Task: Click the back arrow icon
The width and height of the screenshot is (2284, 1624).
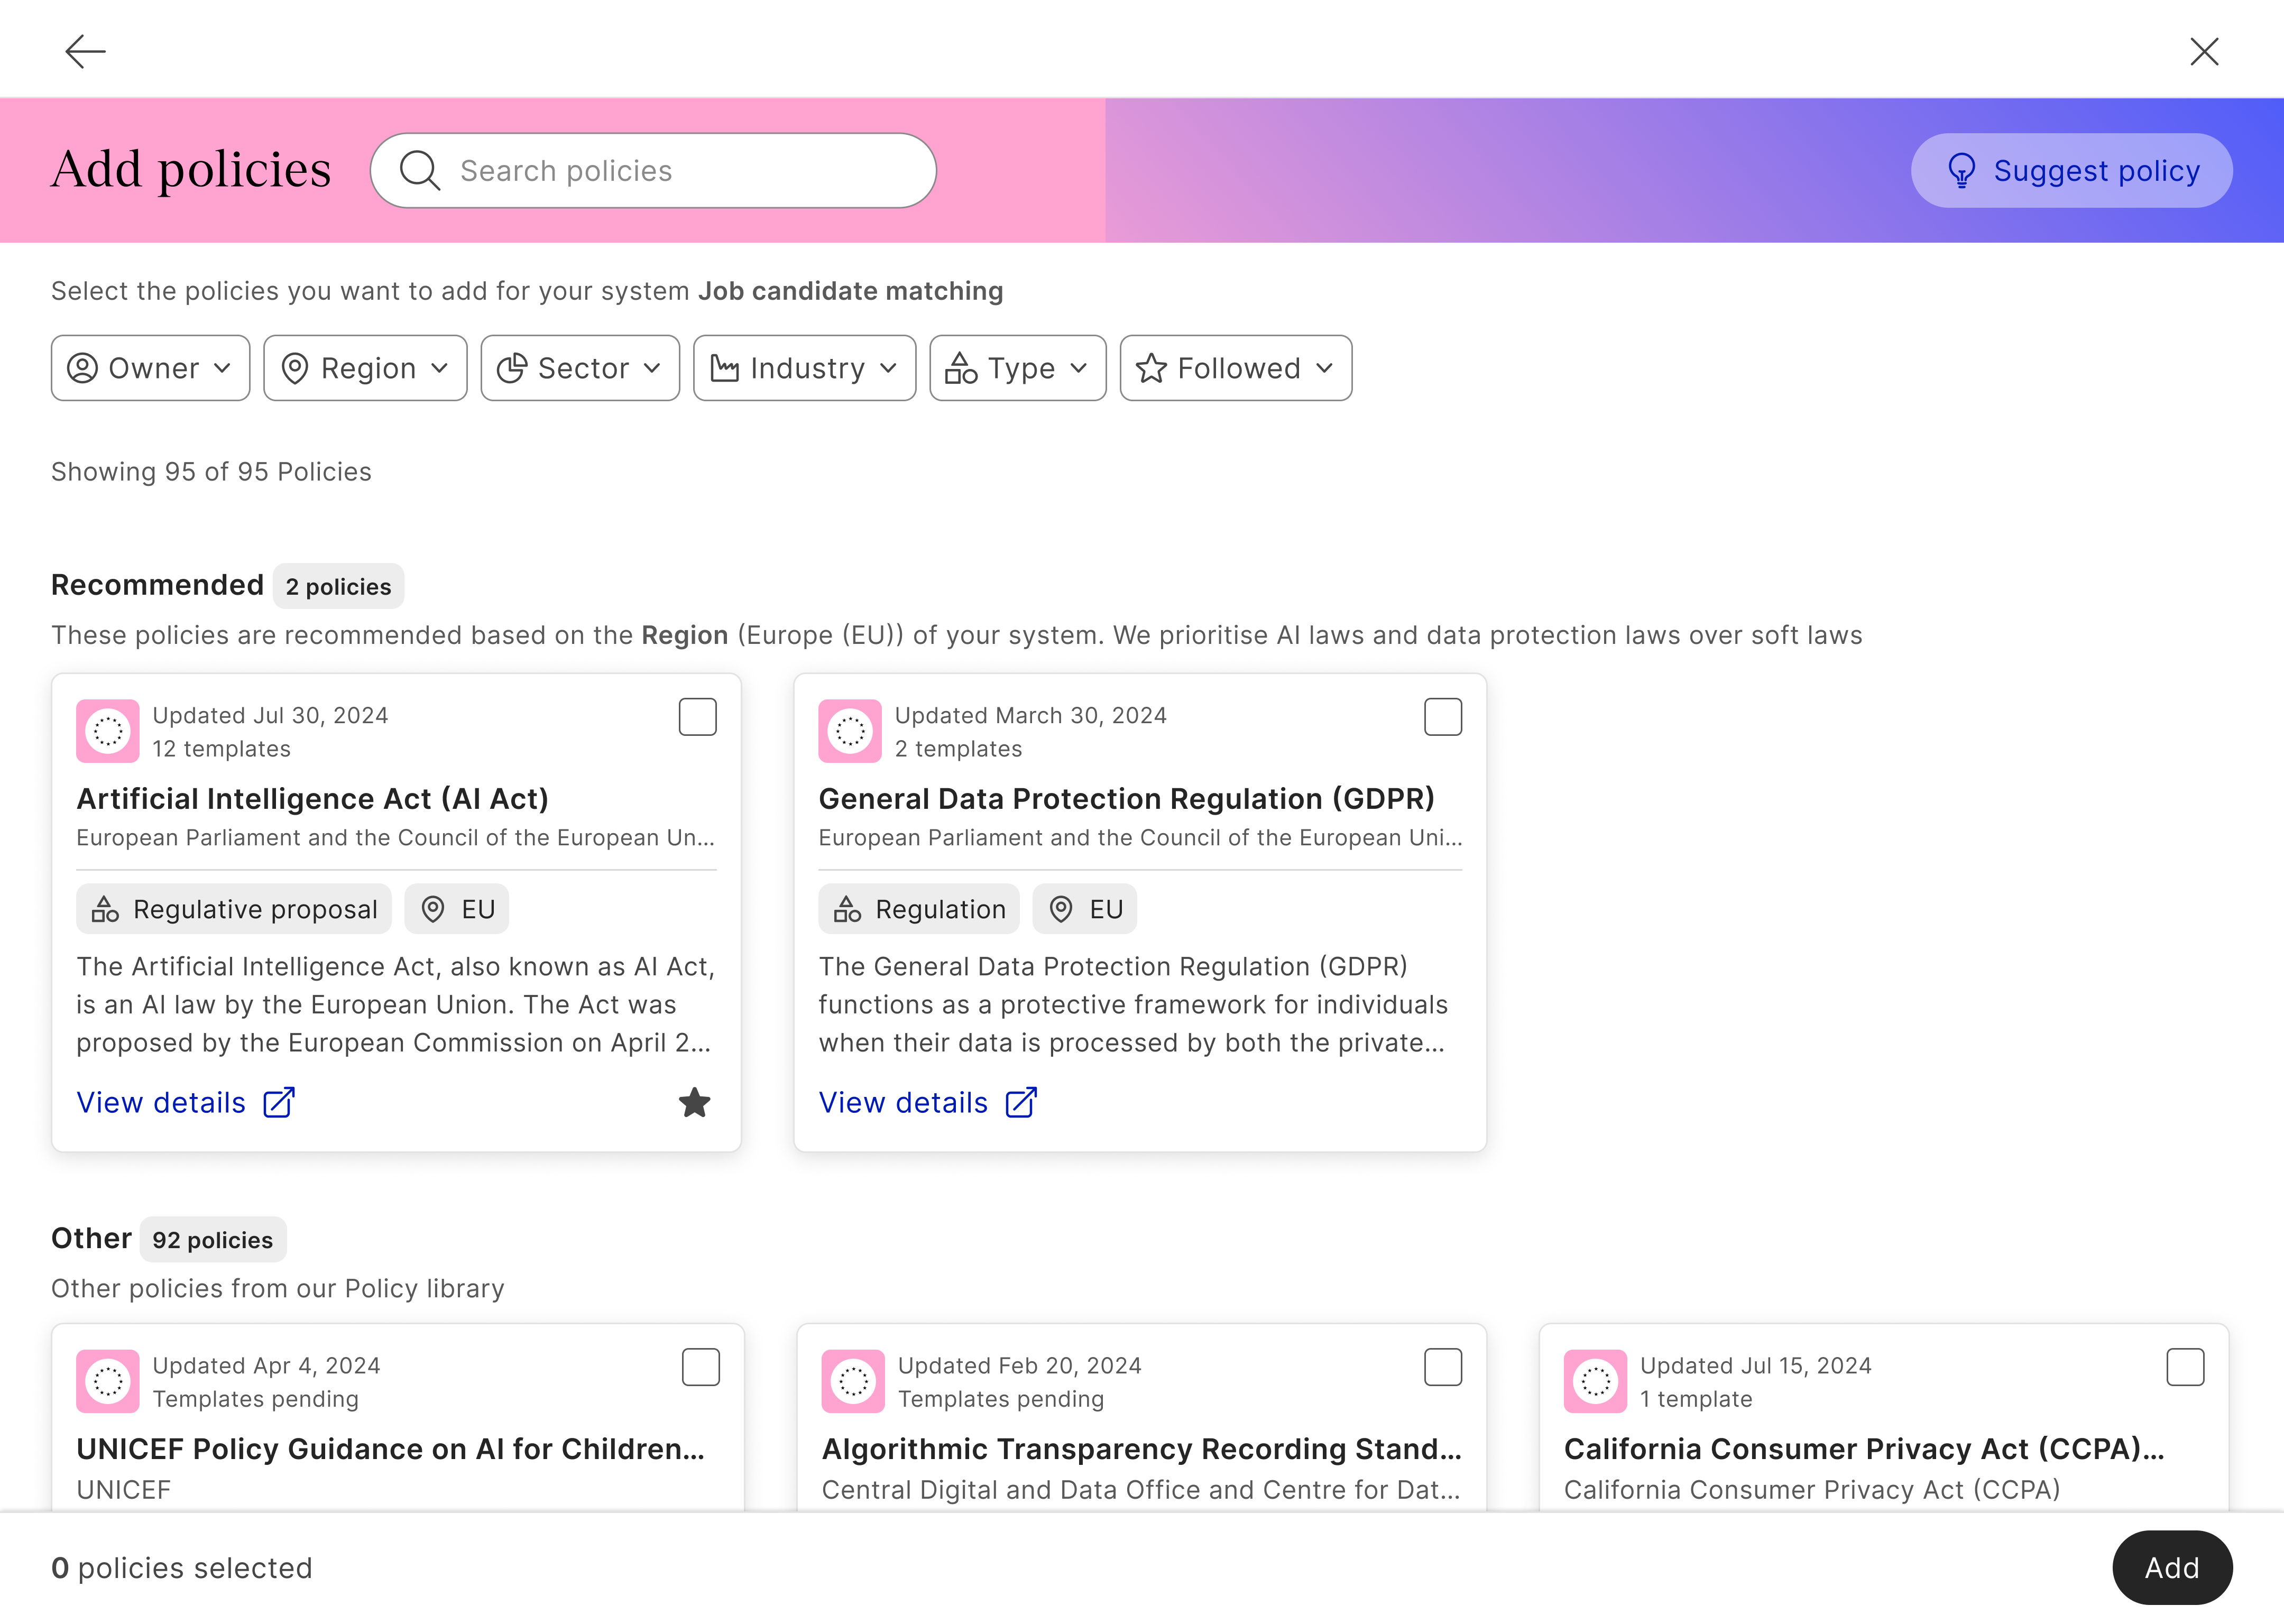Action: (85, 51)
